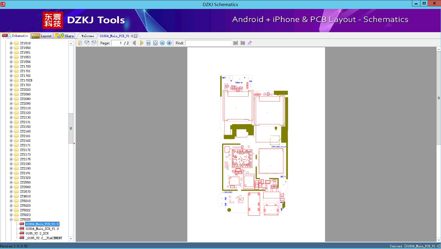Click the DZKJ red logo in the banner

click(x=53, y=20)
